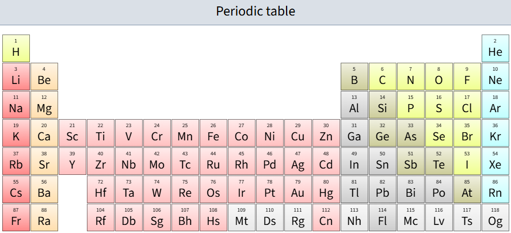The image size is (511, 233).
Task: Select the Helium (He) element cell
Action: point(495,48)
